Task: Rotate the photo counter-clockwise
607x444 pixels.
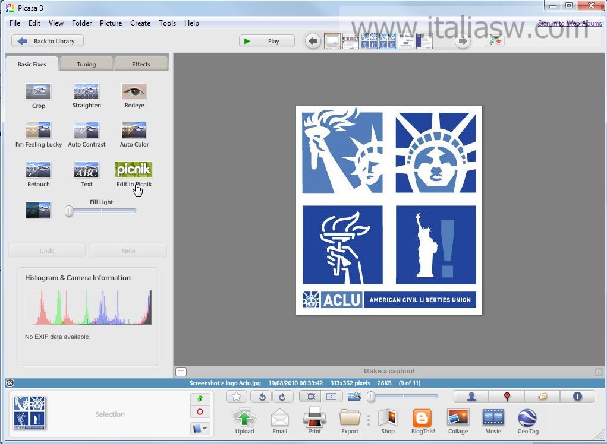Action: point(262,397)
